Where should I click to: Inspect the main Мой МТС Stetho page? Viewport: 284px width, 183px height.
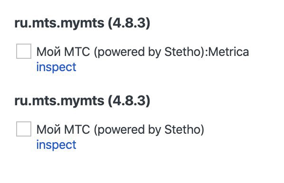[x=57, y=145]
